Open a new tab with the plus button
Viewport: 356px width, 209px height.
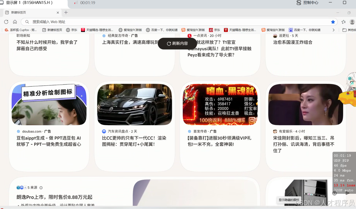tap(66, 13)
